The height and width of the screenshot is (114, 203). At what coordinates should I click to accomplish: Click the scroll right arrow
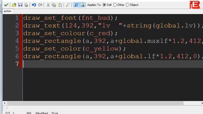[202, 103]
